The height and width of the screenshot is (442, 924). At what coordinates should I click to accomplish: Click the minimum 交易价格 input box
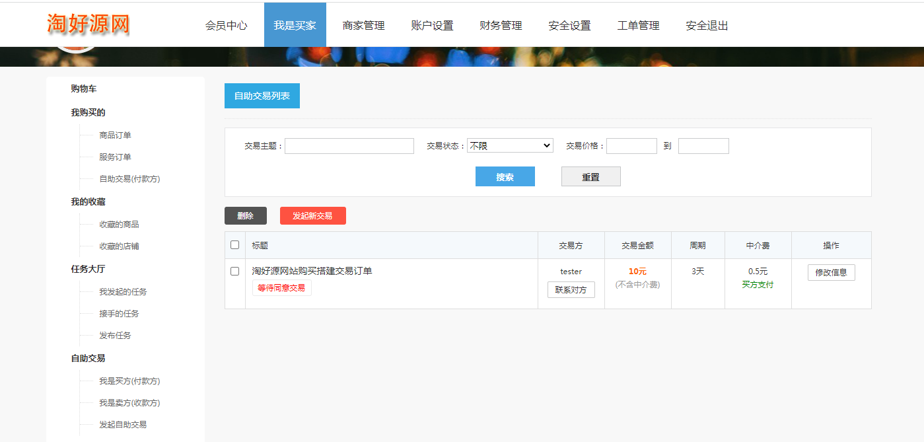coord(631,146)
